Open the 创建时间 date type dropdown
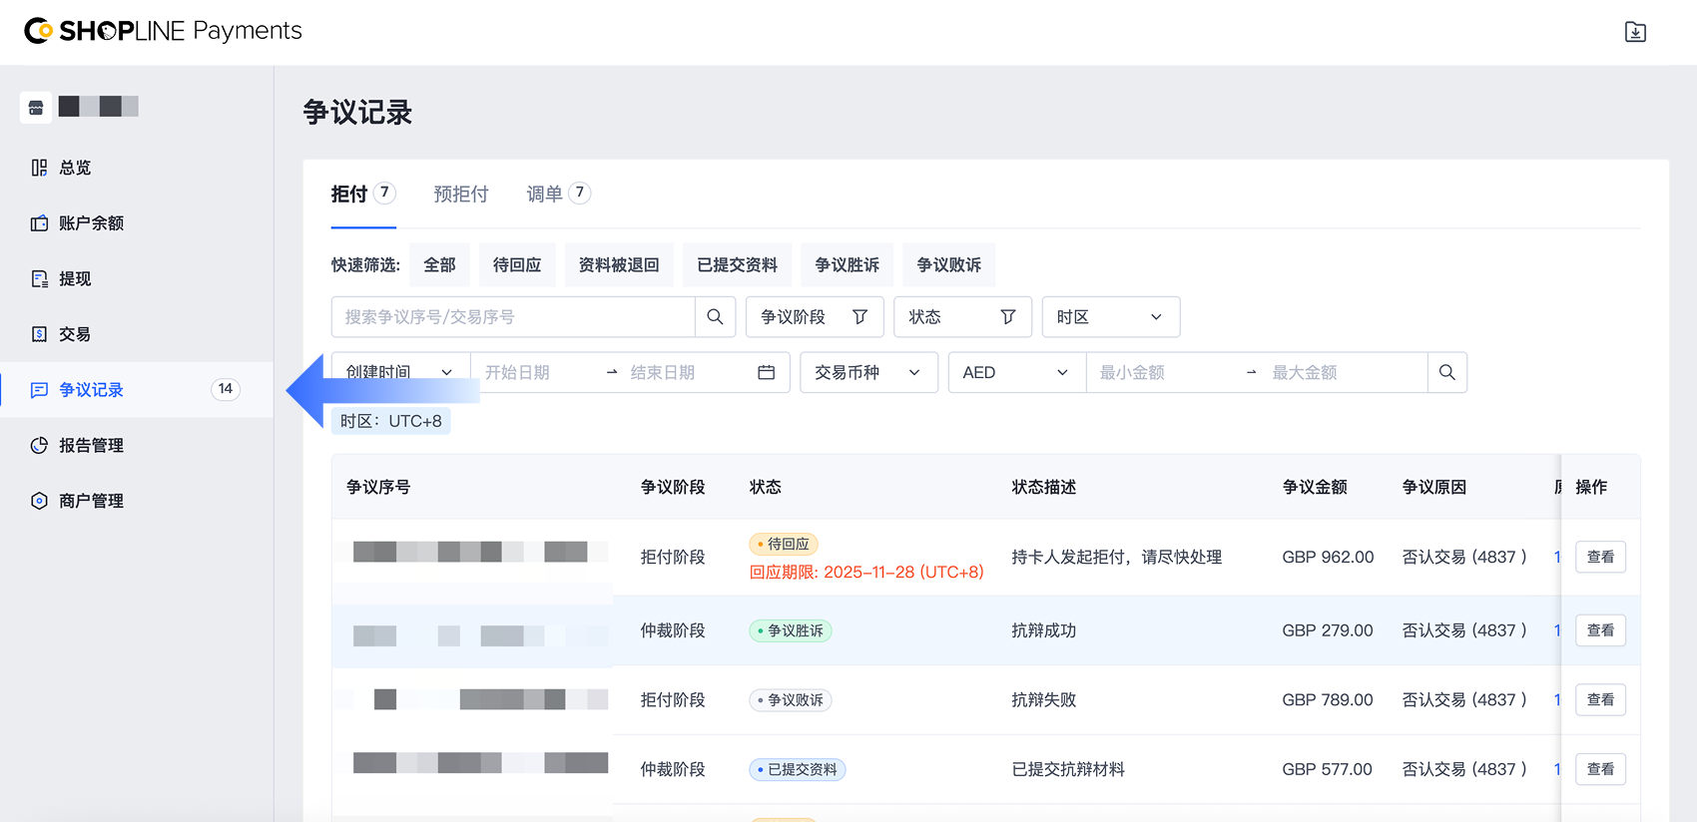1697x822 pixels. [x=400, y=372]
